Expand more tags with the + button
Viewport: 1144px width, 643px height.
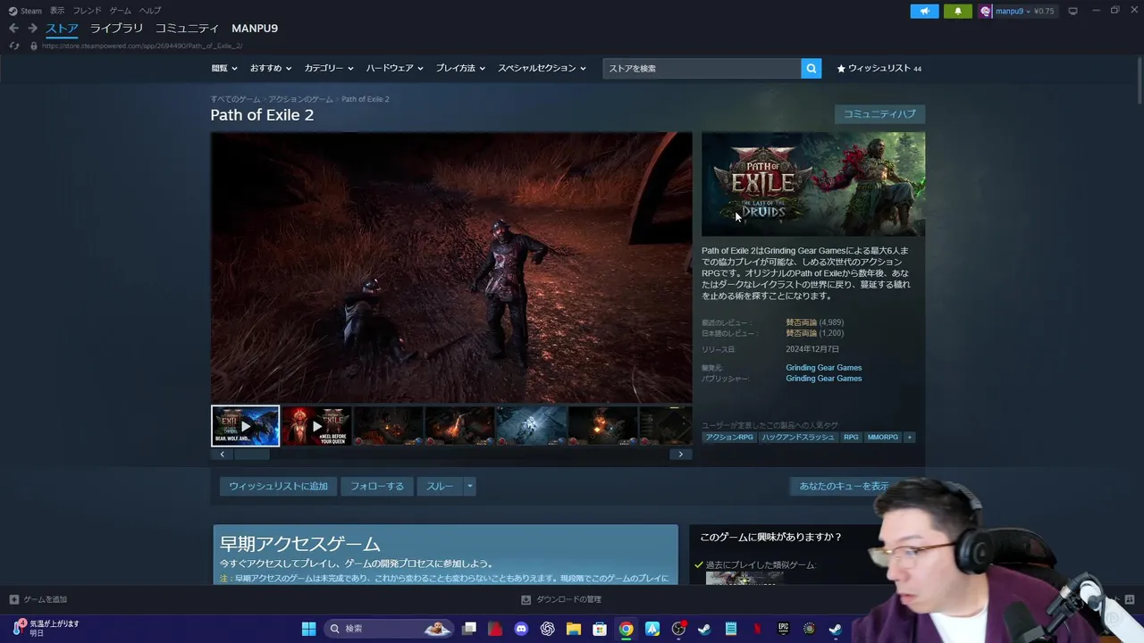(x=909, y=438)
